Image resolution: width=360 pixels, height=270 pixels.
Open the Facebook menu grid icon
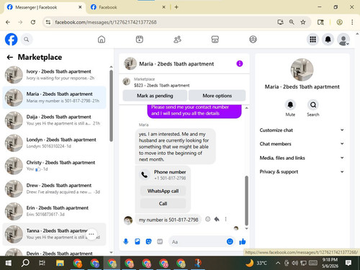click(x=312, y=40)
